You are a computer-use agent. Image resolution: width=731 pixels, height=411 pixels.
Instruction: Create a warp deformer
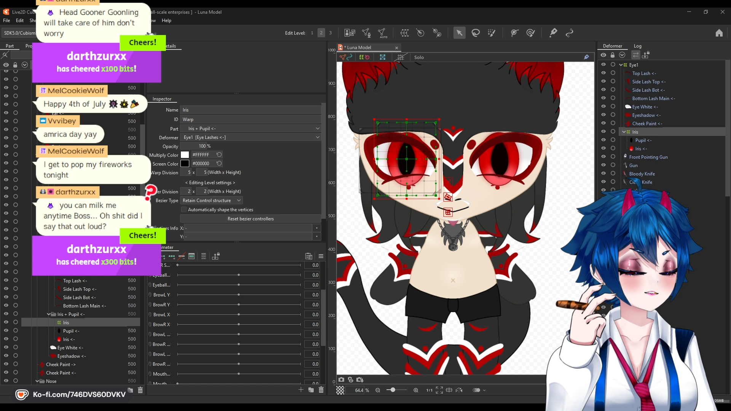(404, 33)
